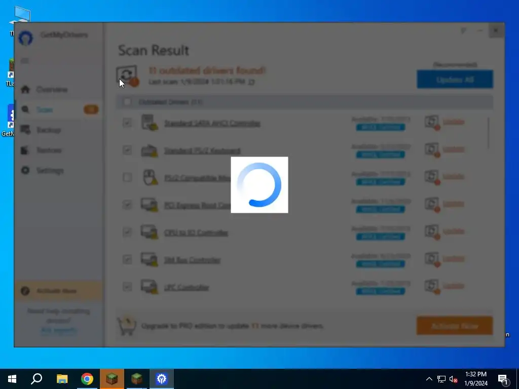
Task: Click the orange Activate Now button
Action: pos(455,326)
